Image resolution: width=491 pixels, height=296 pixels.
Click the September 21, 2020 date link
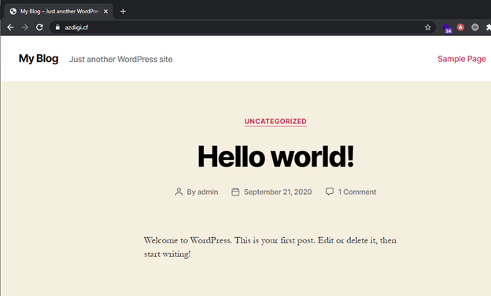point(278,192)
